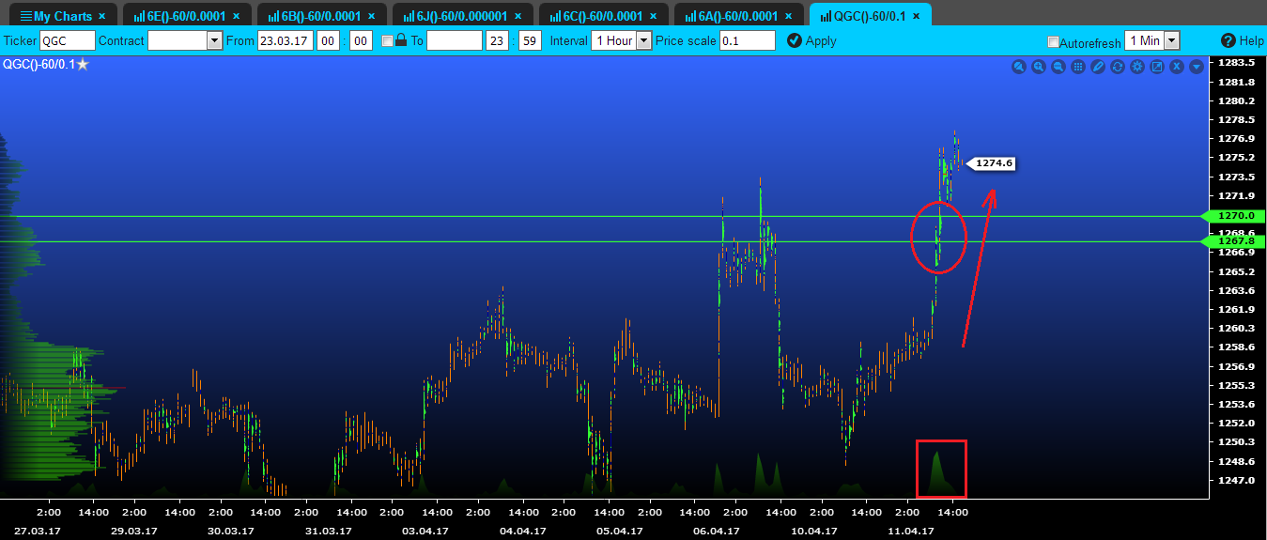Switch to the 6E()-60/0.0001 tab
Image resolution: width=1267 pixels, height=540 pixels.
pos(187,16)
